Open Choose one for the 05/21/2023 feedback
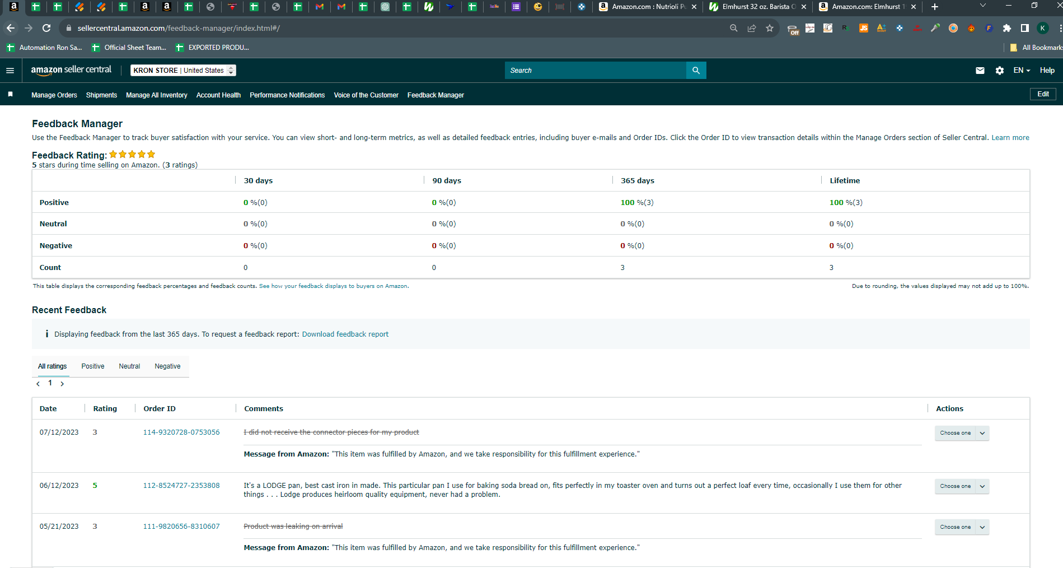1063x568 pixels. pos(962,527)
